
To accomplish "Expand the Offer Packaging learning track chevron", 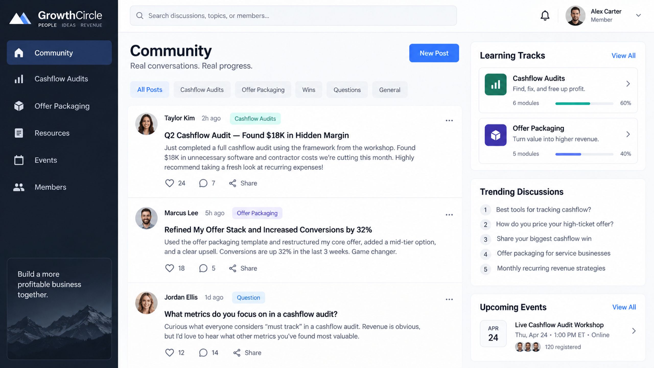I will 628,134.
